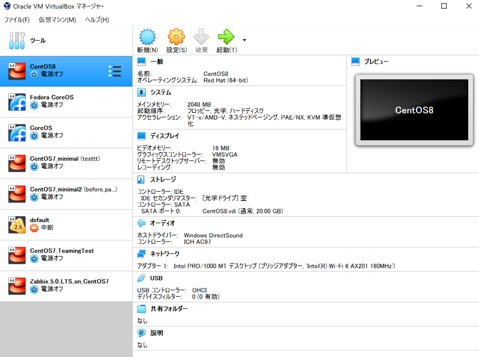The image size is (479, 357).
Task: Expand the 起動(T) dropdown arrow
Action: tap(244, 40)
